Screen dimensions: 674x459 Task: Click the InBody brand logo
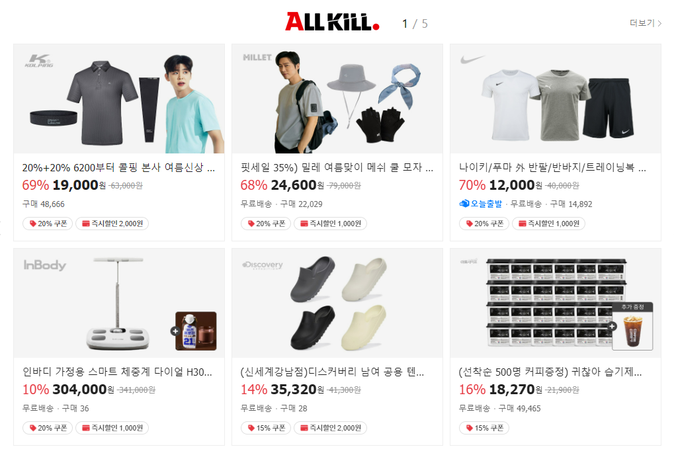point(45,265)
